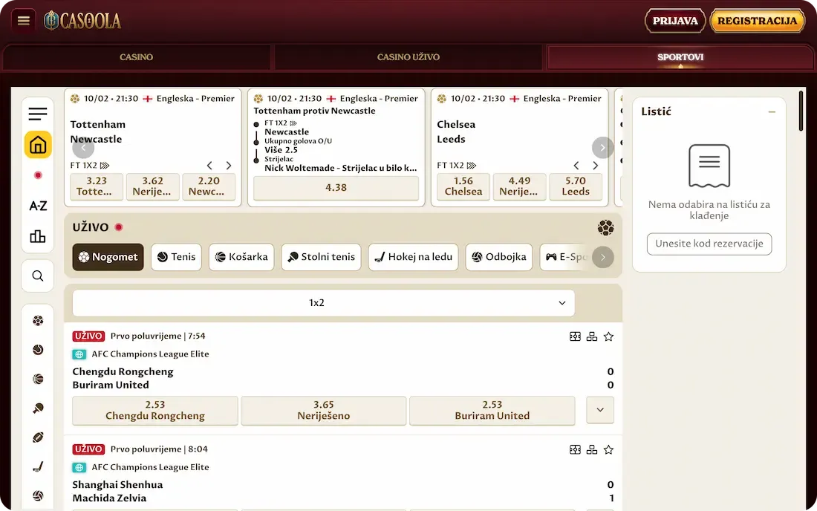817x511 pixels.
Task: Favorite the Chengdu Rongcheng match via star
Action: coord(608,336)
